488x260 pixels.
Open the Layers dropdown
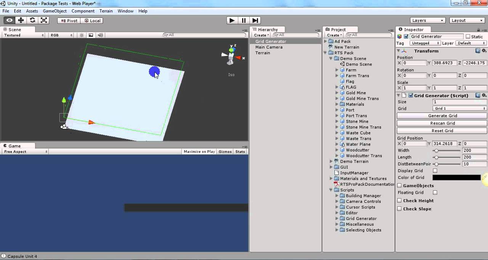click(428, 21)
